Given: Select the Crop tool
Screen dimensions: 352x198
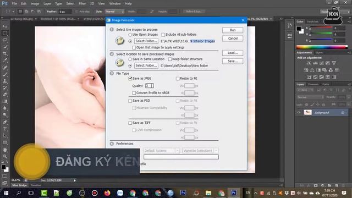Looking at the screenshot, I should pos(5,53).
